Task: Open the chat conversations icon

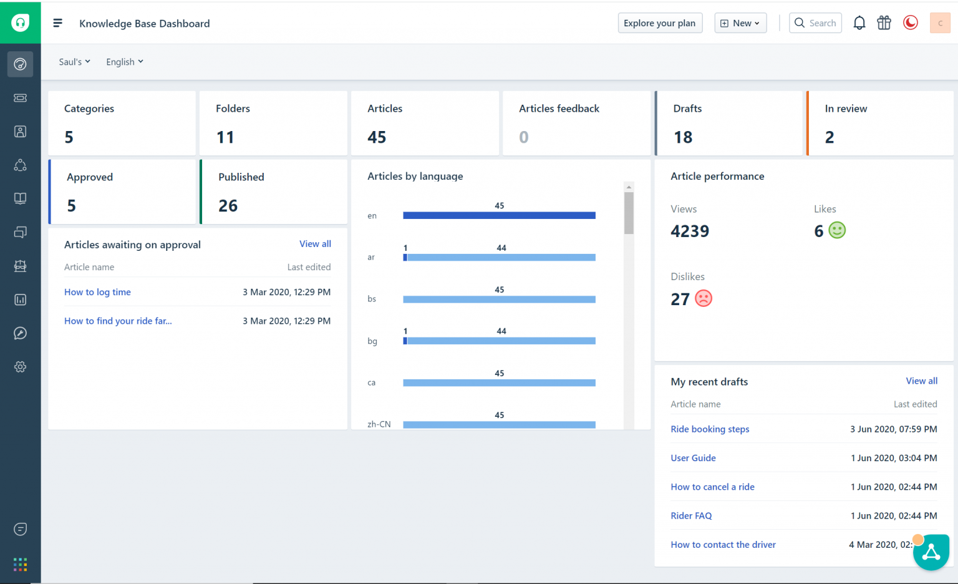Action: [x=20, y=232]
